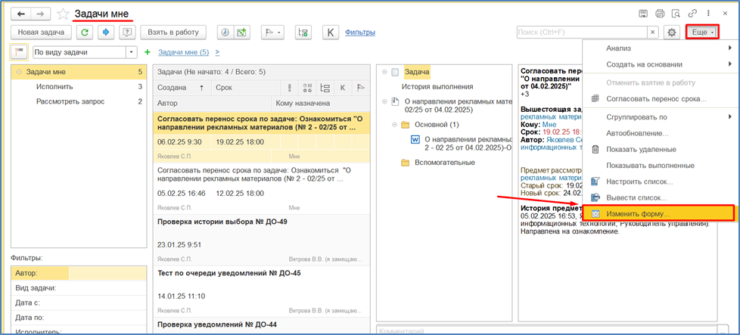The image size is (740, 335).
Task: Click the K button in the toolbar
Action: coord(331,32)
